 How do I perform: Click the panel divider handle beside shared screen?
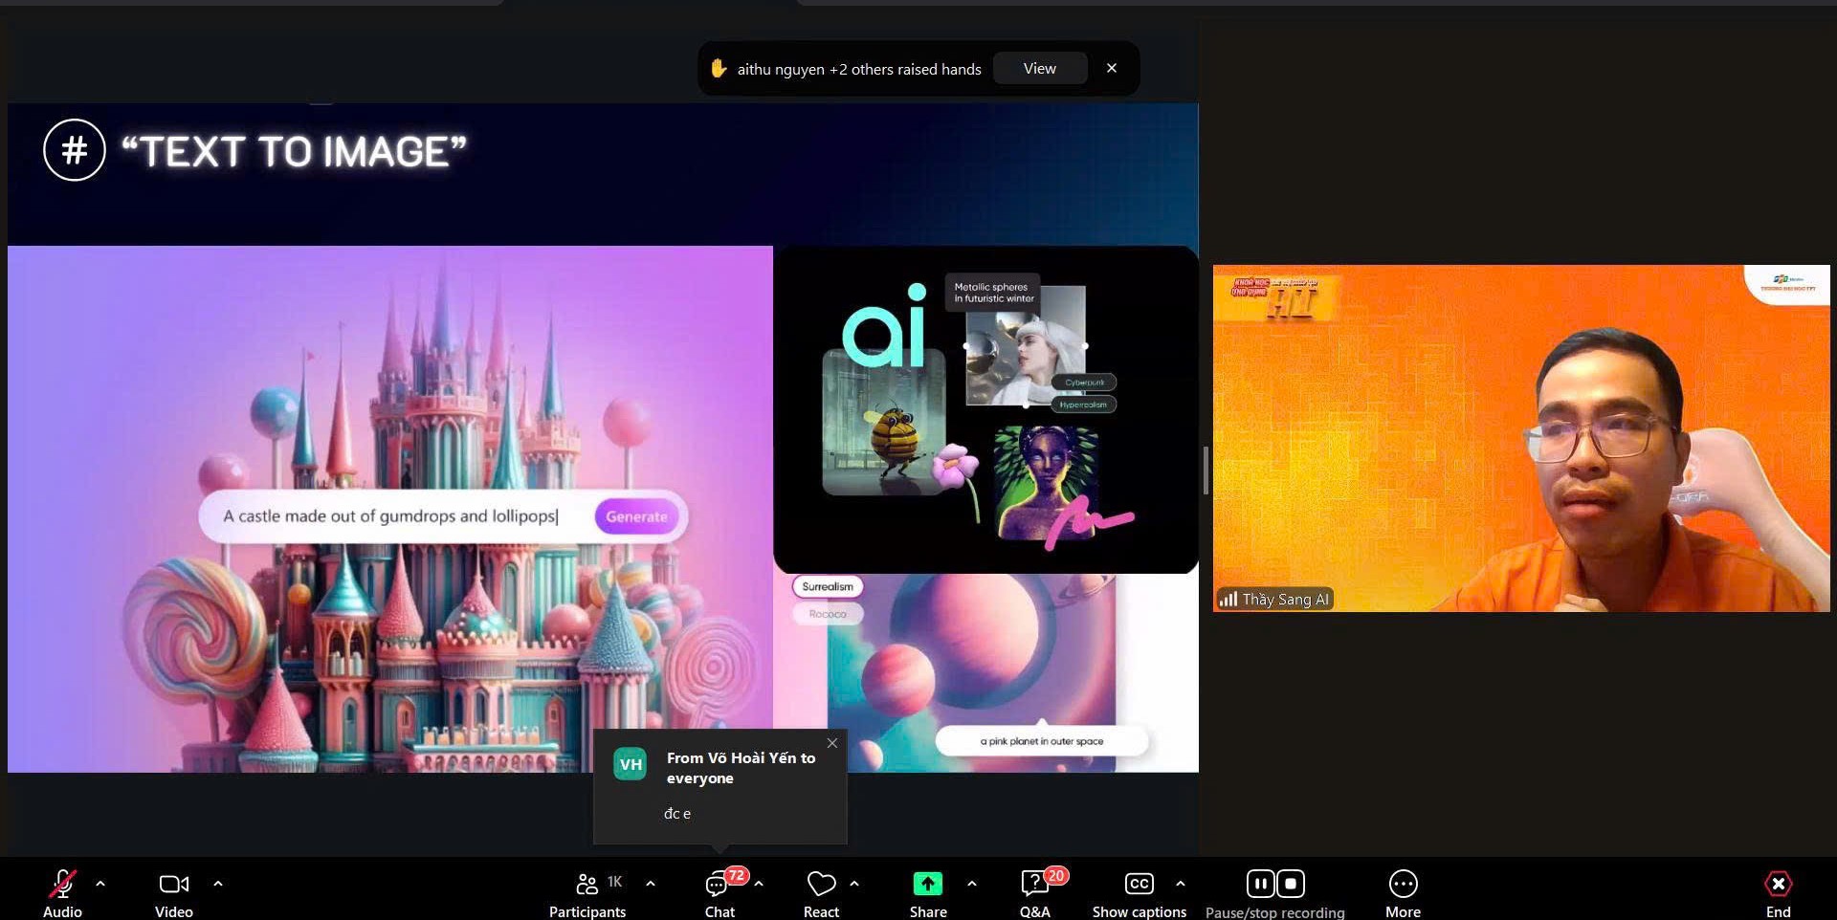pos(1206,471)
